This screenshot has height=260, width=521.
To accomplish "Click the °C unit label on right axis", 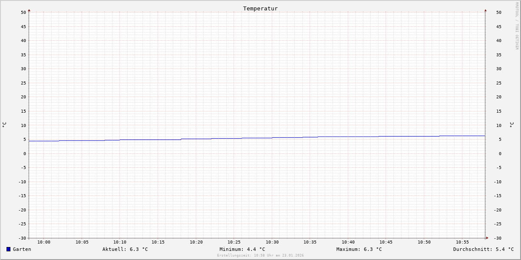I will [x=511, y=124].
